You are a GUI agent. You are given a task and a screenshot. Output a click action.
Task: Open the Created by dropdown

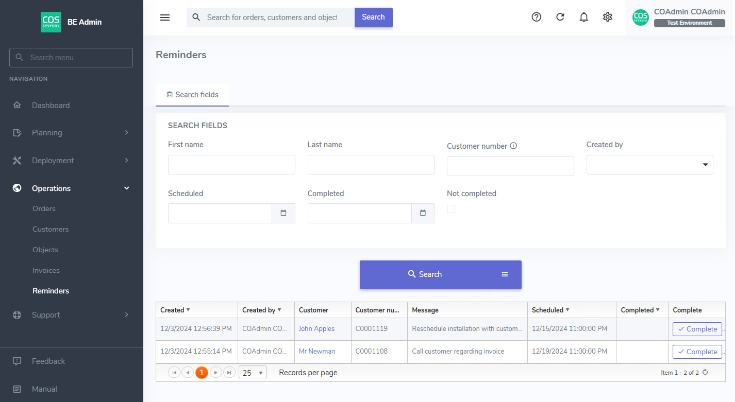pos(649,165)
